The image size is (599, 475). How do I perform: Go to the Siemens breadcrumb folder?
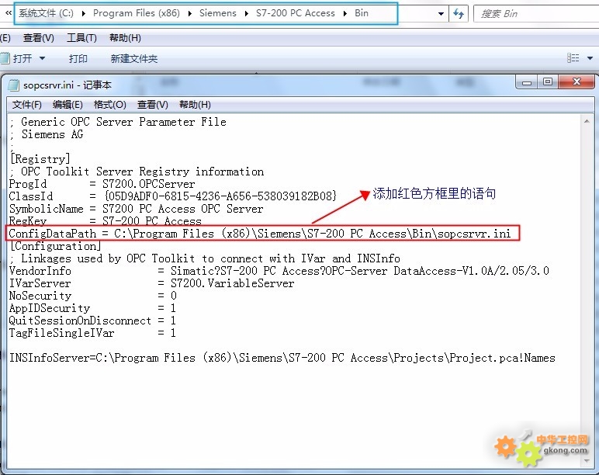(x=218, y=13)
